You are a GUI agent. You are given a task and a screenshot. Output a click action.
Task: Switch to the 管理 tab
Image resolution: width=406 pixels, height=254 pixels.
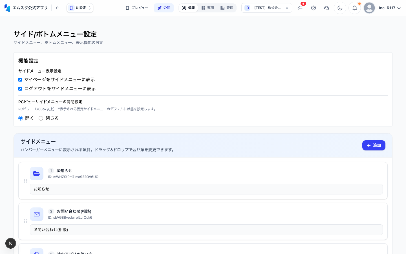click(x=227, y=8)
